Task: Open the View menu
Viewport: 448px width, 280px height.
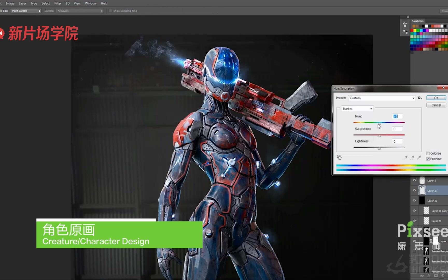Action: pos(77,3)
